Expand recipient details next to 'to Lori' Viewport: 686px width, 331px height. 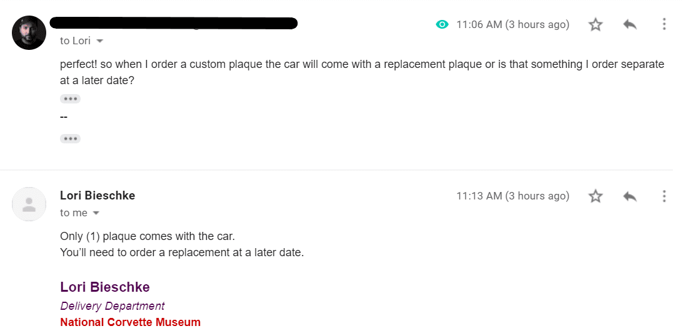pos(99,41)
